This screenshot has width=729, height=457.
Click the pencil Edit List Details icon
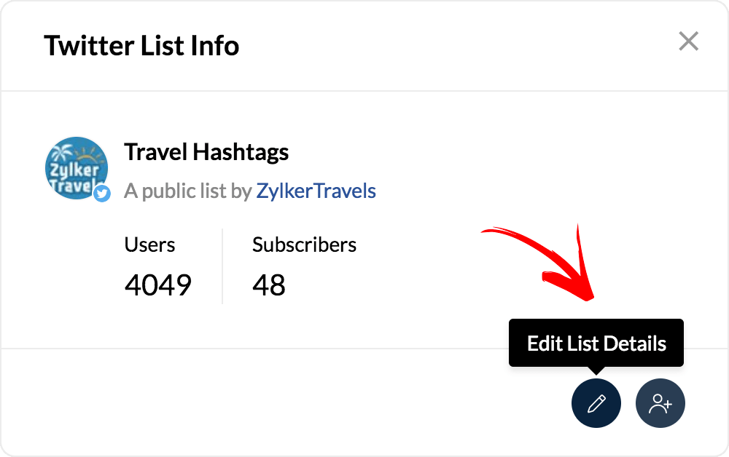(596, 402)
